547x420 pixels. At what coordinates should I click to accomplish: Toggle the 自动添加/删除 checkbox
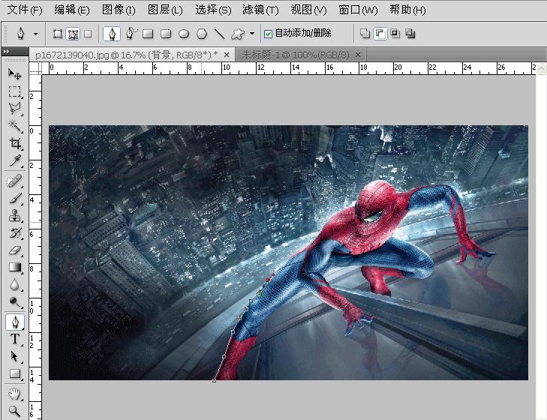point(268,34)
